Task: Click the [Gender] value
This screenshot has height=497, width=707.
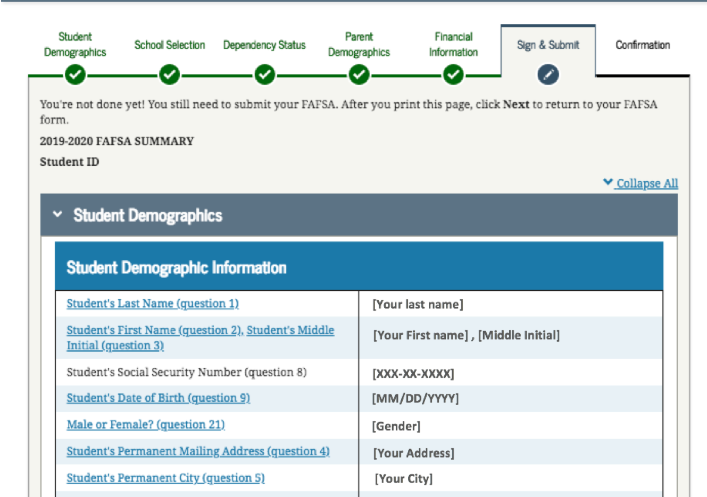Action: (x=396, y=426)
